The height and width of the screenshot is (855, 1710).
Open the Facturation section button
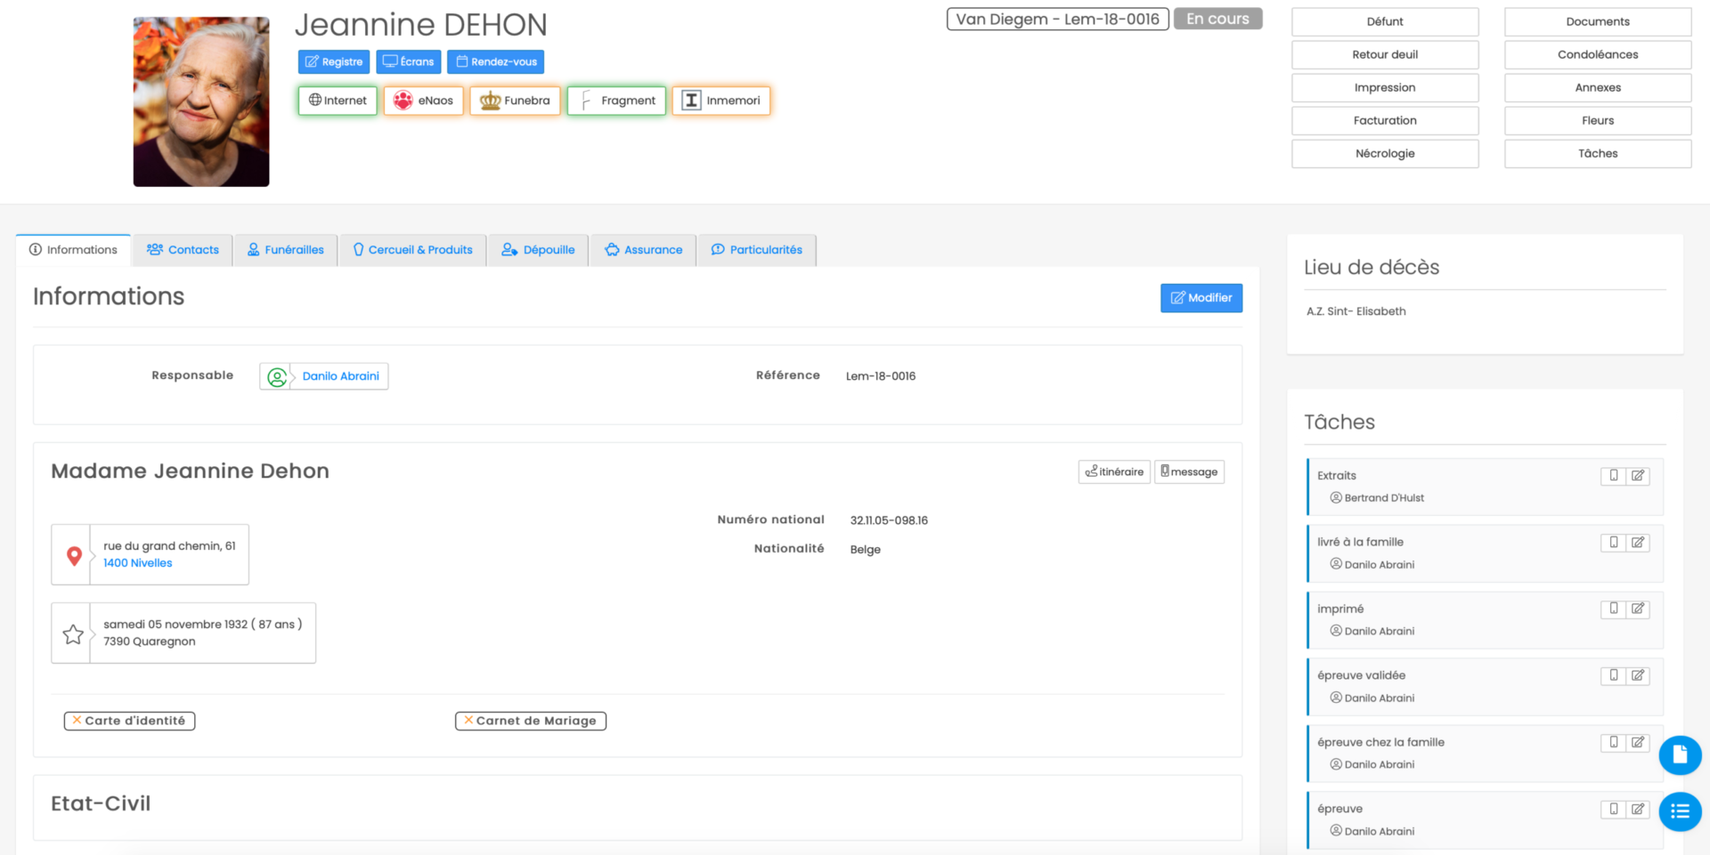[x=1384, y=121]
